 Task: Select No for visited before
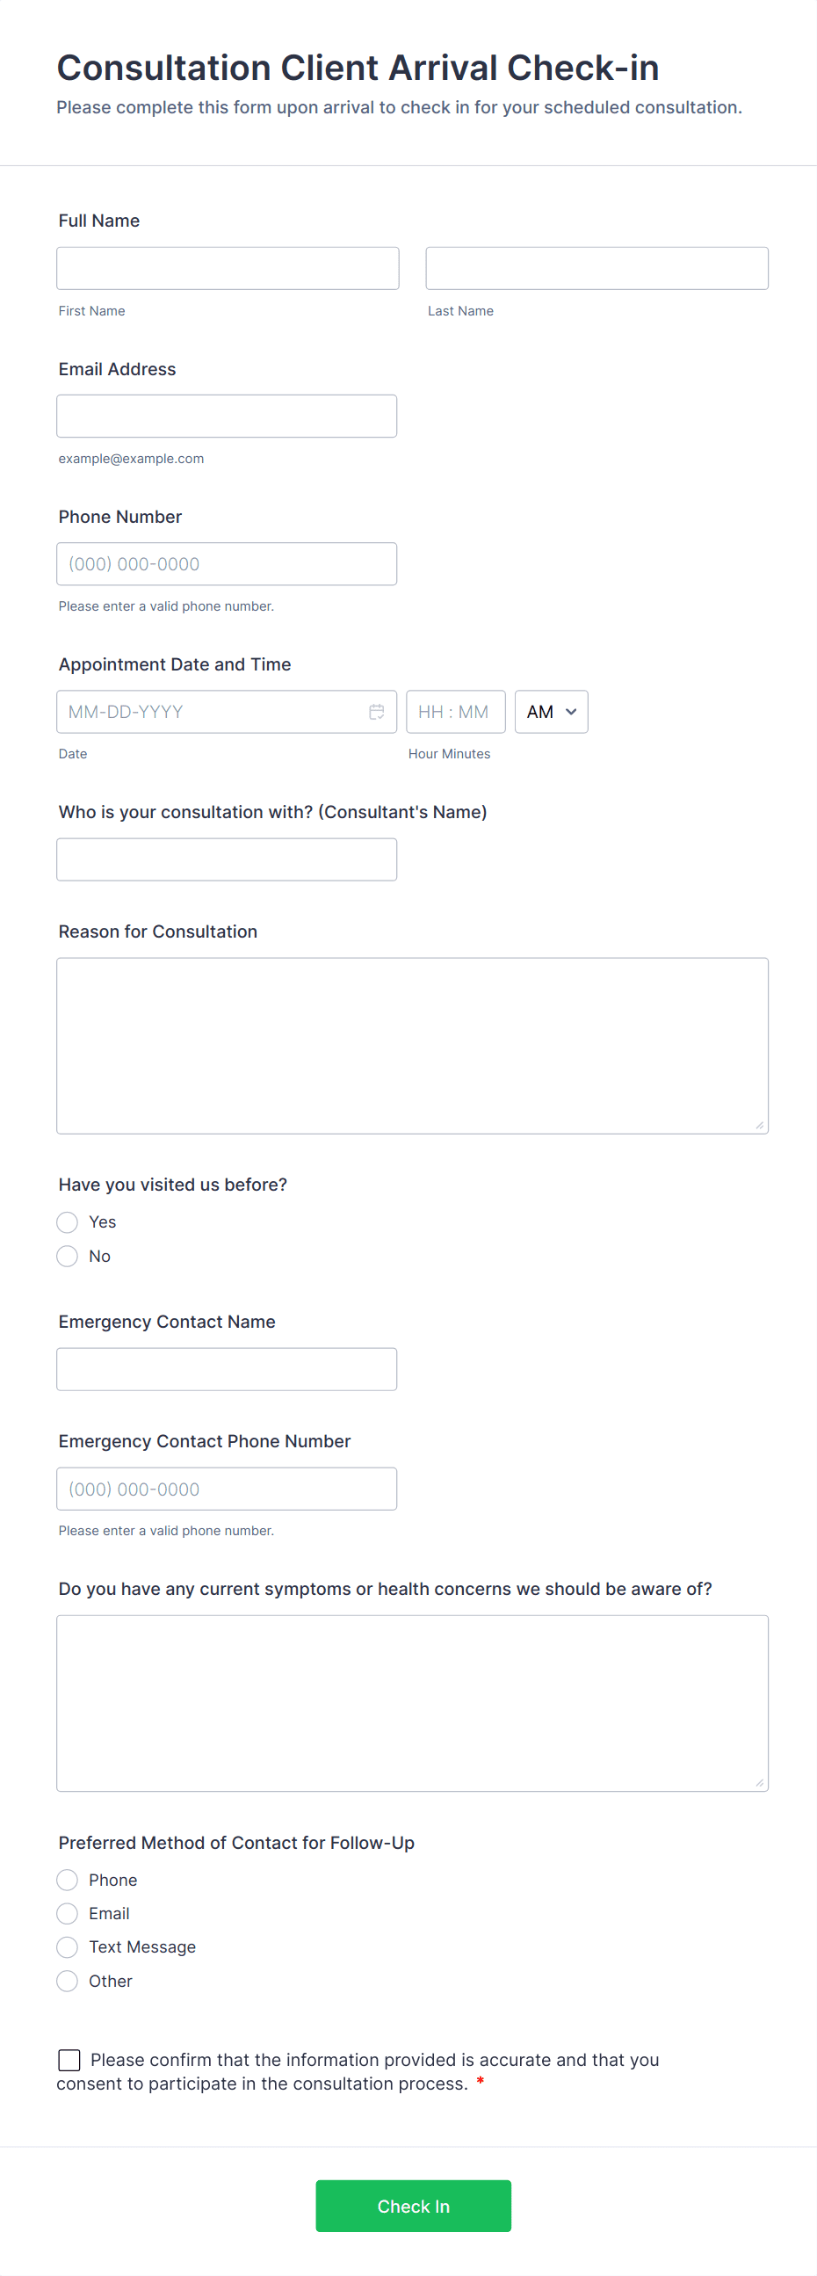[x=67, y=1257]
